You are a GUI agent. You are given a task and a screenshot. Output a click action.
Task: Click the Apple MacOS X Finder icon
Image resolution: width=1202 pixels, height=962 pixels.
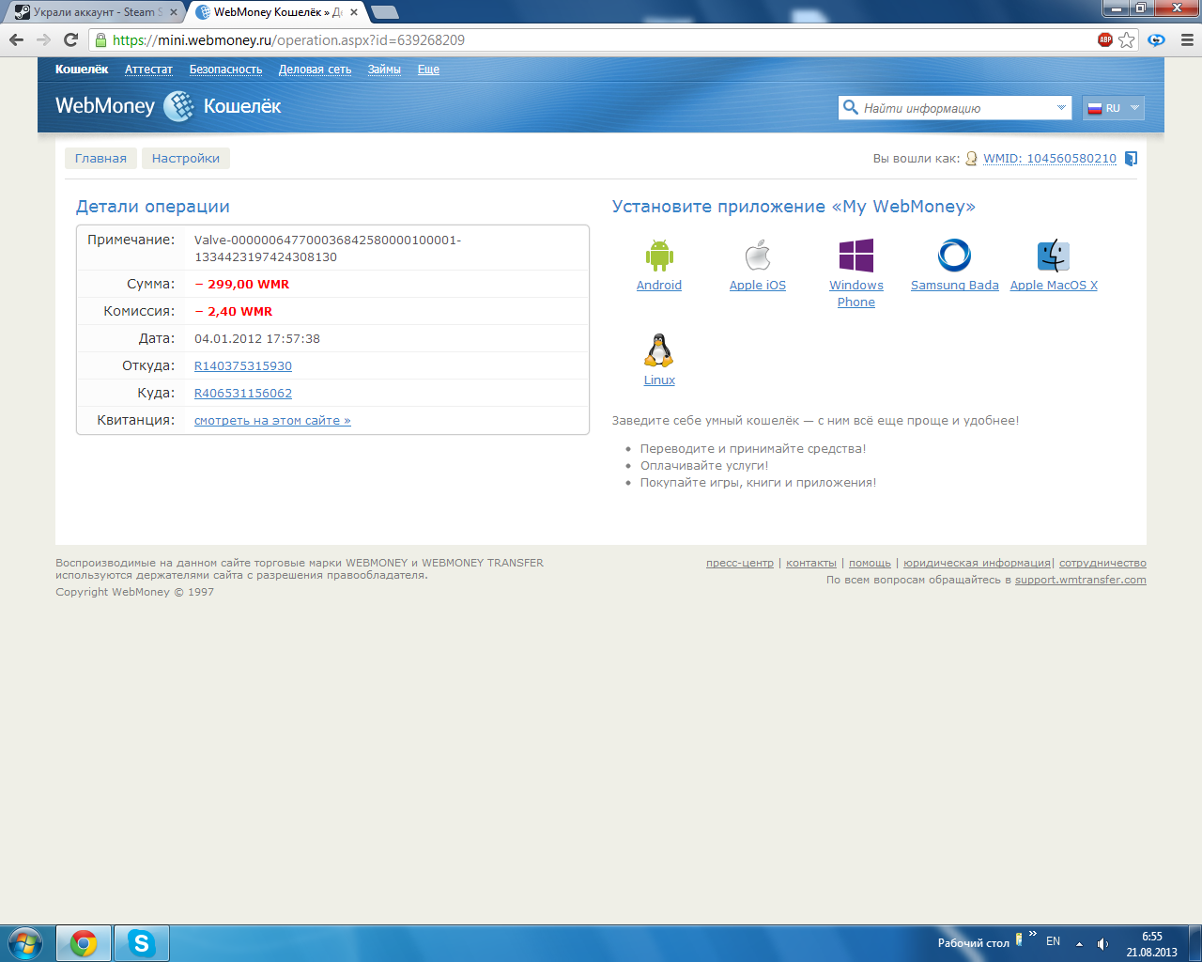click(1054, 256)
